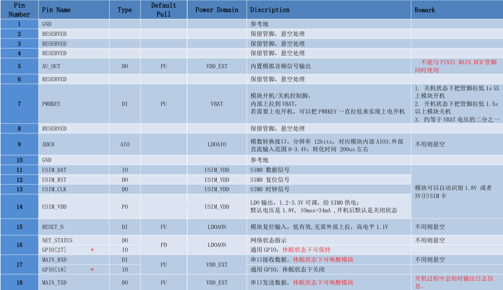
Task: Click the description 'SIM0 时钟信号'
Action: coord(270,189)
